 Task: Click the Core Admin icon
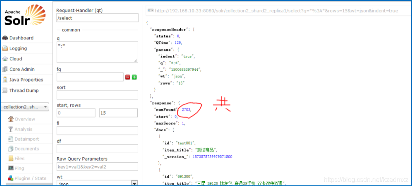coord(5,70)
